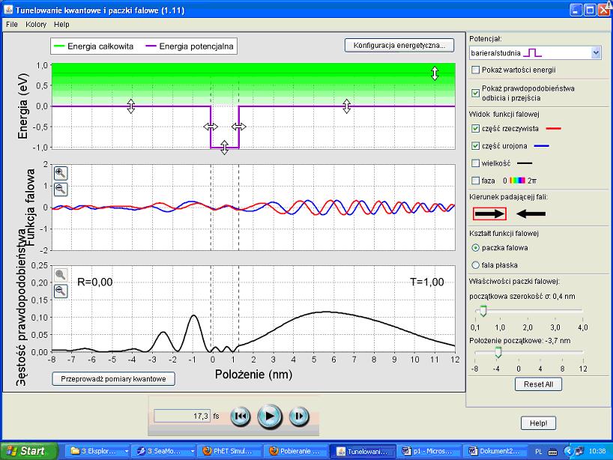This screenshot has width=613, height=460.
Task: Expand the 3 Eksplor taskbar group arrow
Action: point(127,452)
